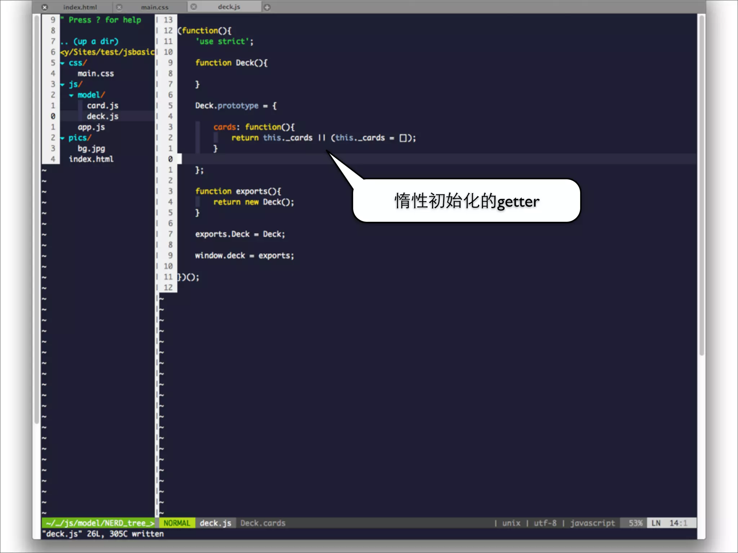Click the 'exports.Deck = Deck;' line
738x553 pixels.
tap(240, 234)
